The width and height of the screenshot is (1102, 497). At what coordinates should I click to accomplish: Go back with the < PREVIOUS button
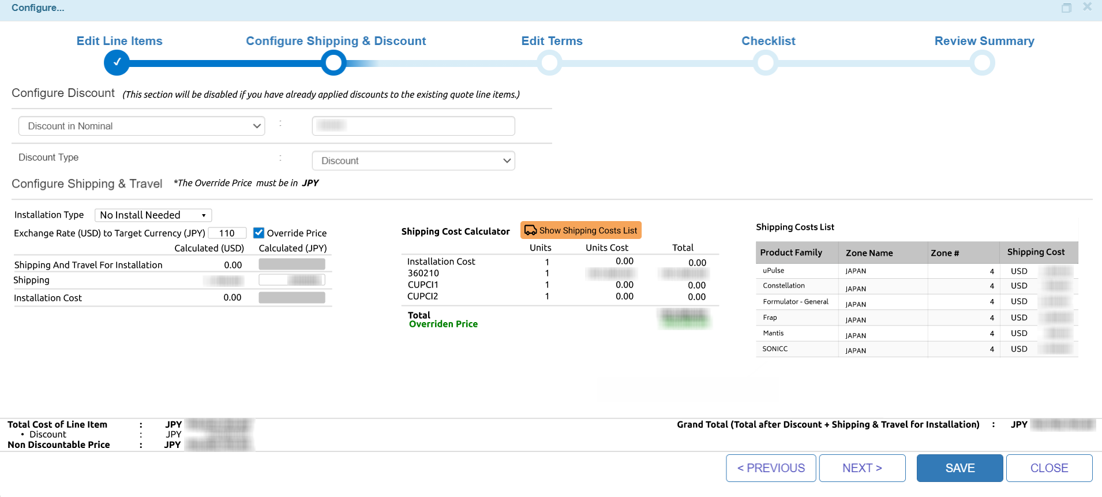click(x=771, y=468)
